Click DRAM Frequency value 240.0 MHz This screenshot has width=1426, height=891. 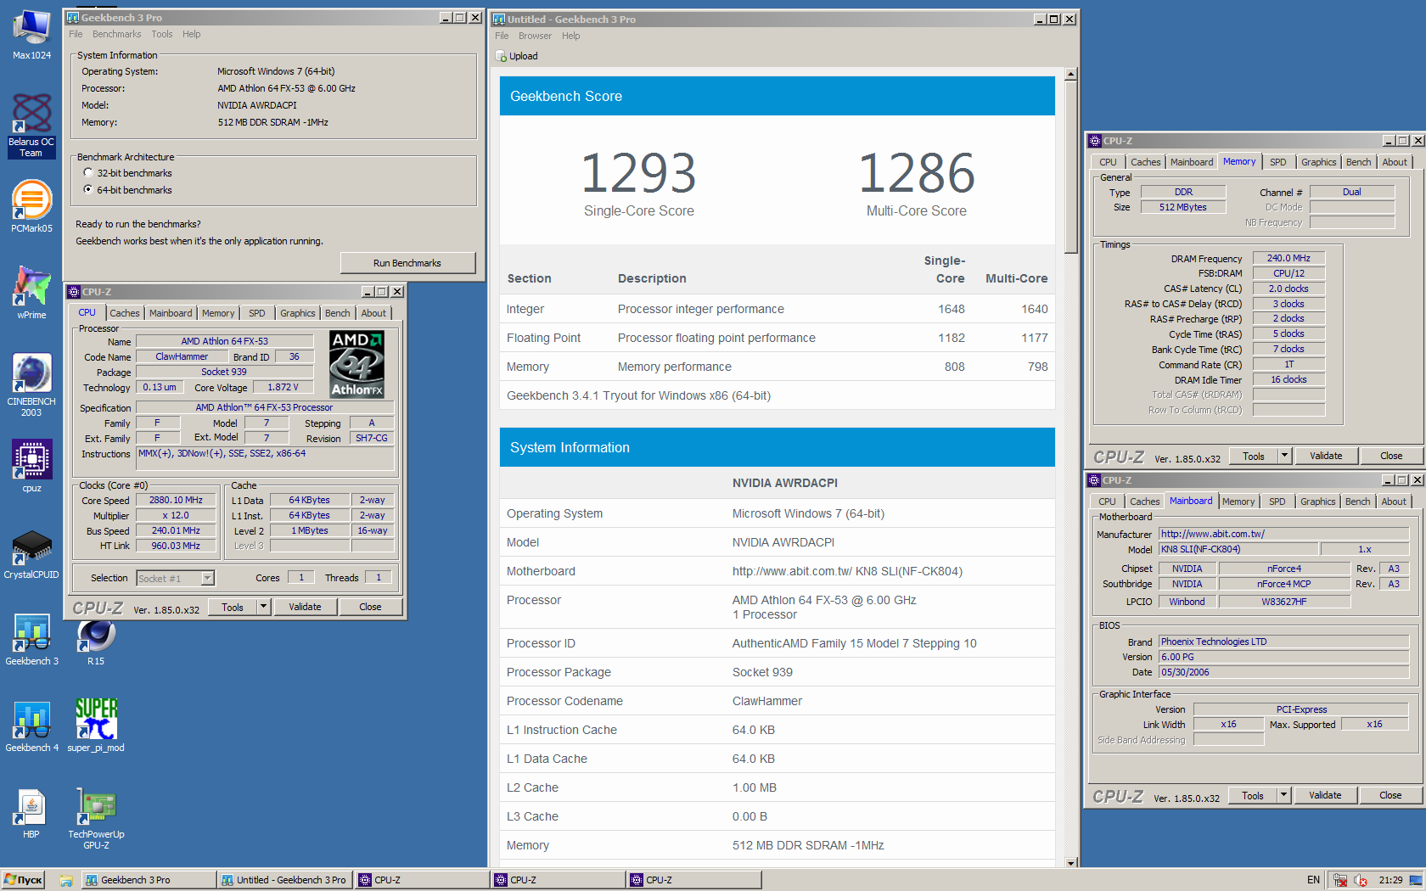[x=1288, y=259]
